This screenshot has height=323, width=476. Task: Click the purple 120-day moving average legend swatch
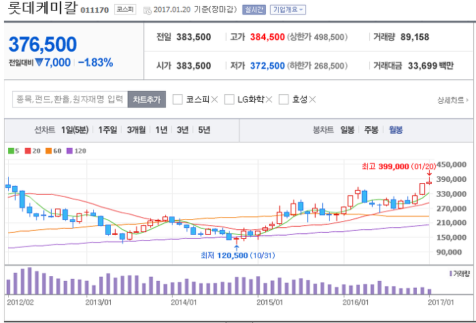click(x=69, y=151)
